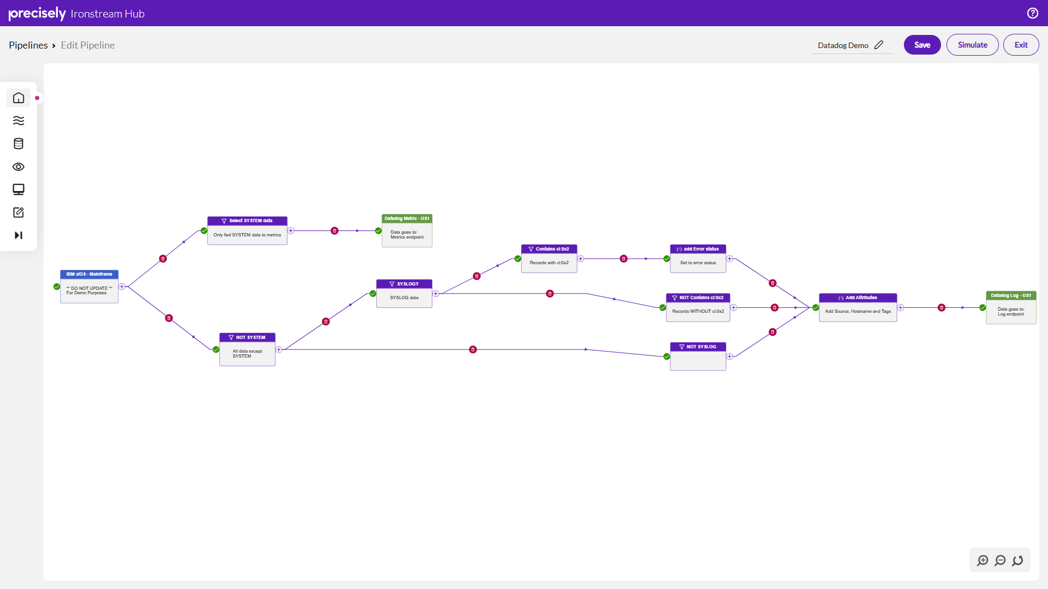Screen dimensions: 1048x589
Task: Click the green check input port of SYSLOG? node
Action: tap(373, 294)
